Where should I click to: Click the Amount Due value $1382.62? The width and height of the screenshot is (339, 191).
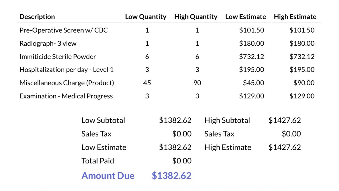(x=172, y=176)
